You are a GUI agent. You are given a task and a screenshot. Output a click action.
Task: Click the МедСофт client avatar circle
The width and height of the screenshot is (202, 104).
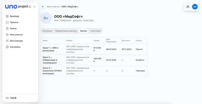point(46,18)
